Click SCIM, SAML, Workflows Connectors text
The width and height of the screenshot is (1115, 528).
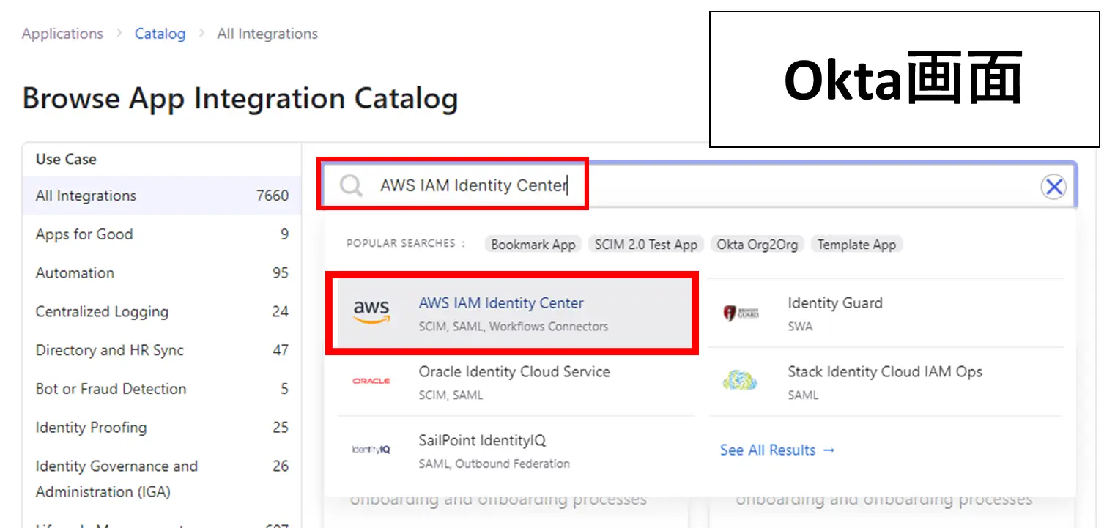513,327
